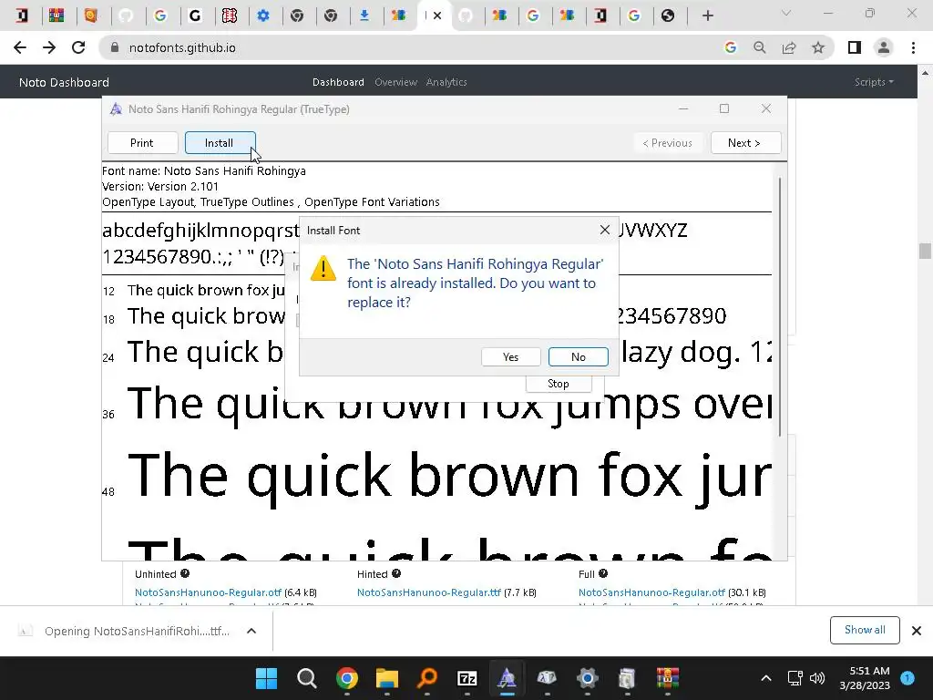Switch to the Font Viewer taskbar icon

point(507,678)
